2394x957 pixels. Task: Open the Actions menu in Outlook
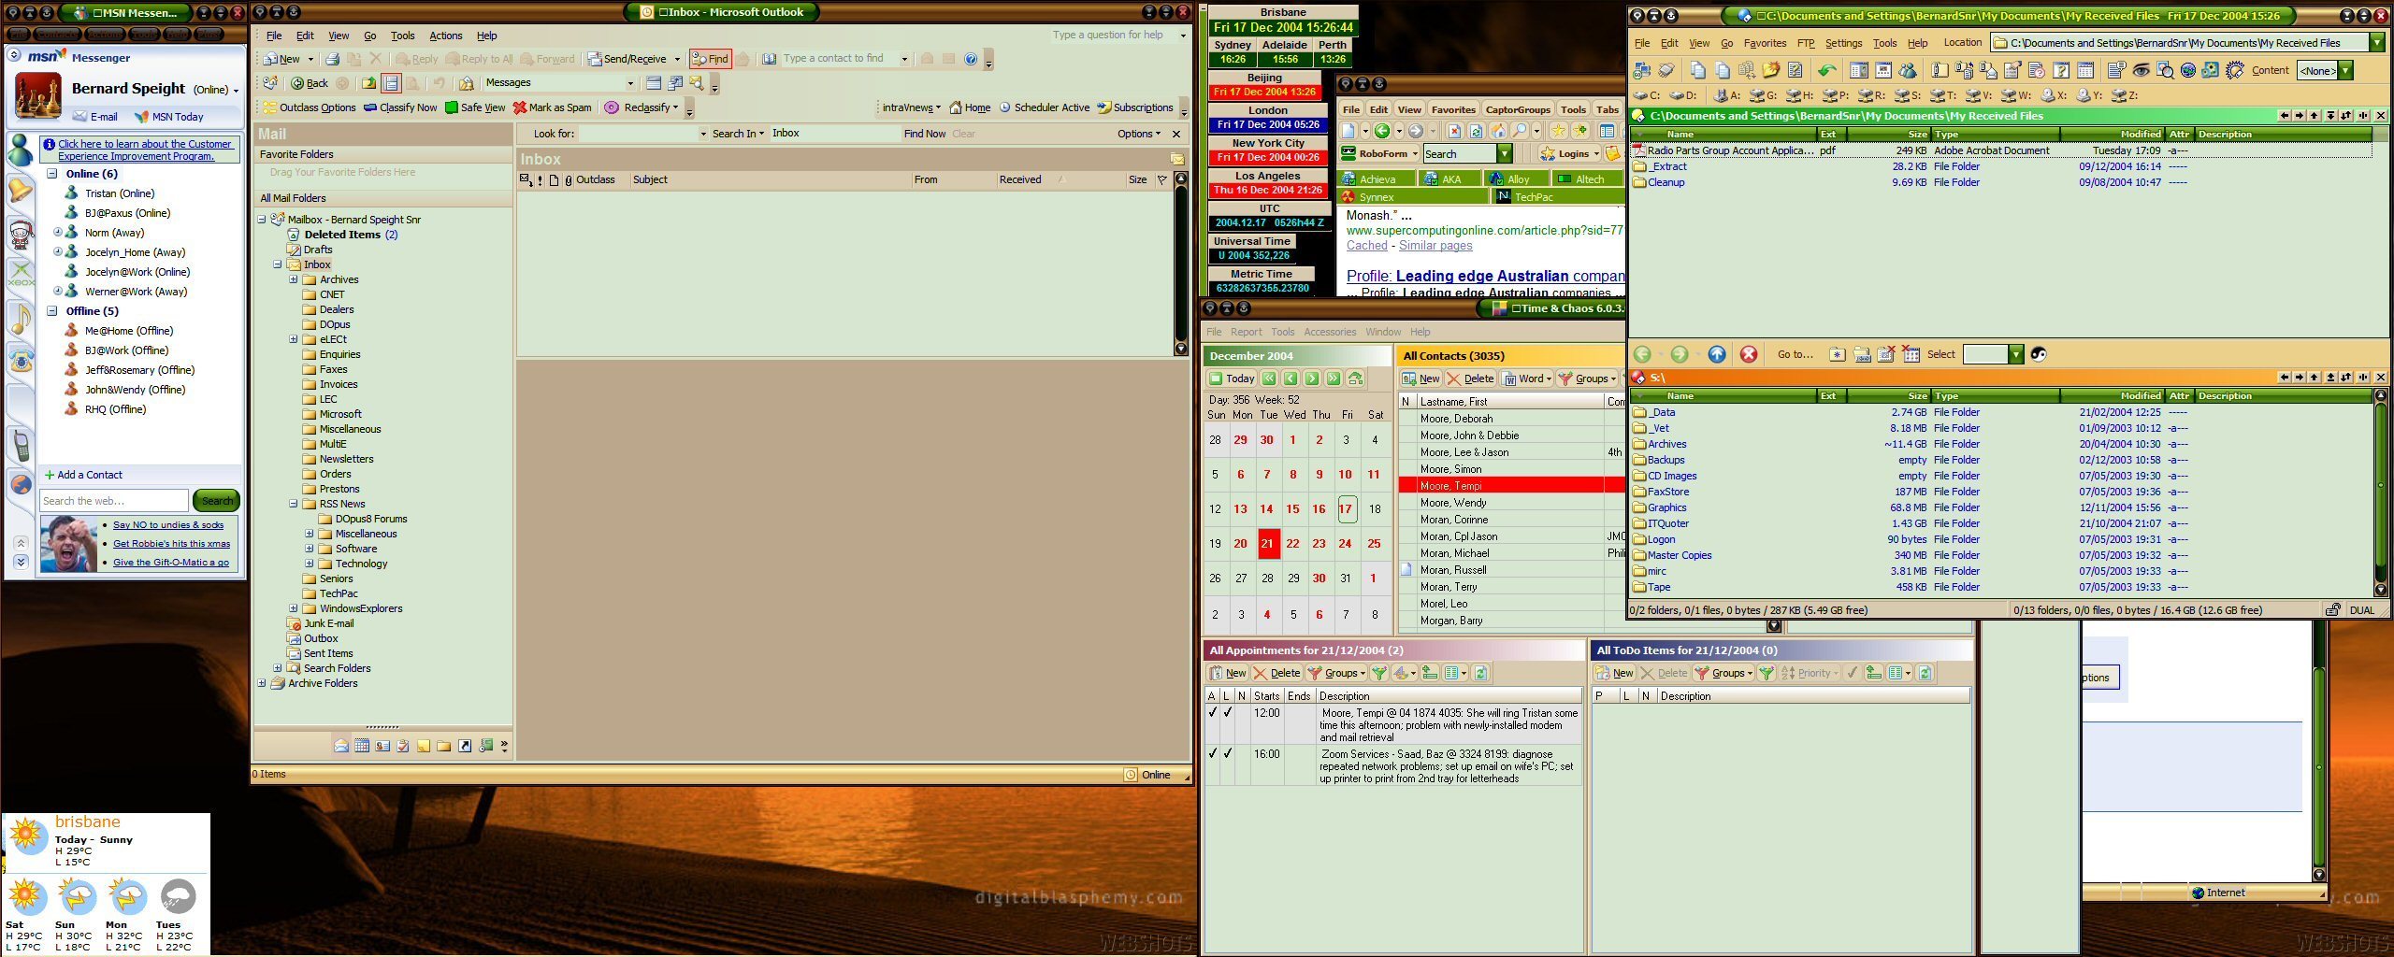coord(445,36)
